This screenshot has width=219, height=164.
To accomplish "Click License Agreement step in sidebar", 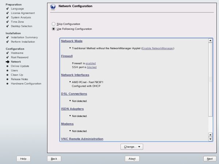I will pyautogui.click(x=23, y=13).
